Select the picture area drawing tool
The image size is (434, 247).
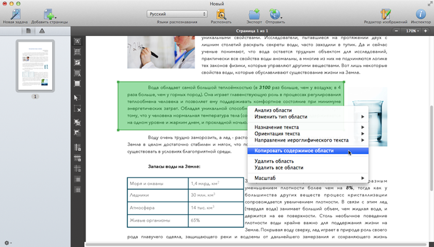(x=77, y=63)
